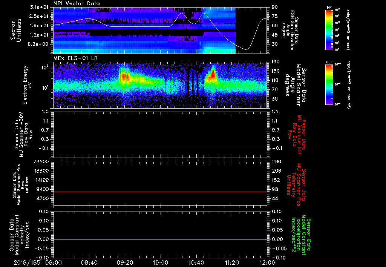386x267 pixels.
Task: Click the 190 scanner angle tick label
Action: tap(276, 62)
